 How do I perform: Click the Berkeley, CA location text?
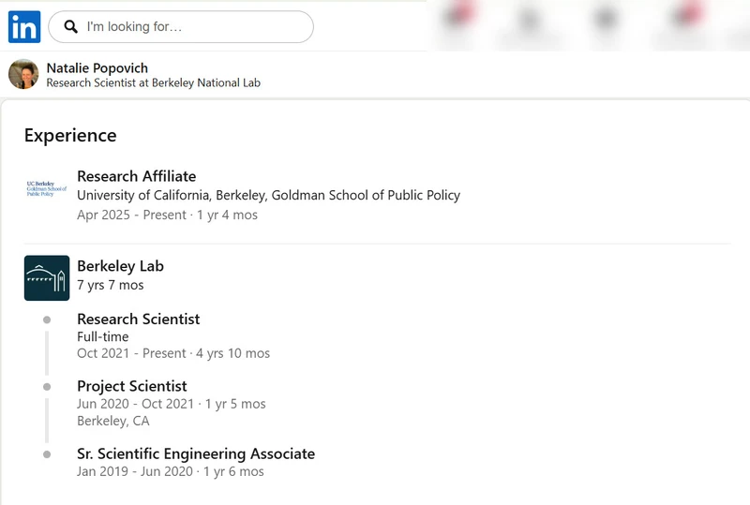pos(113,421)
